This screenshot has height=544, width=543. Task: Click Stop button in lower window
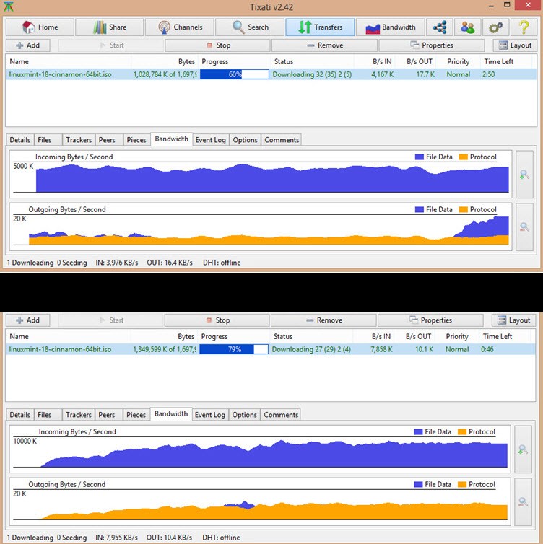pos(217,320)
